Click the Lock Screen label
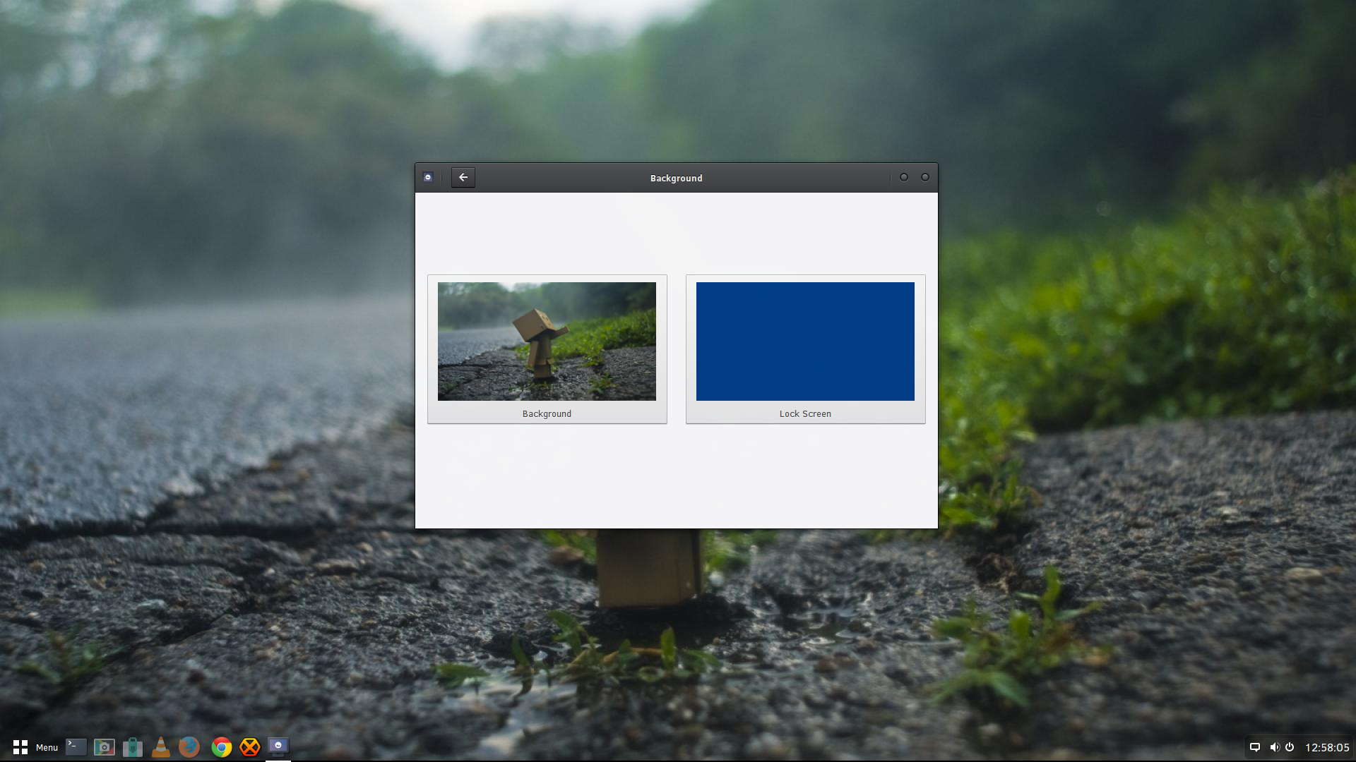 (805, 414)
